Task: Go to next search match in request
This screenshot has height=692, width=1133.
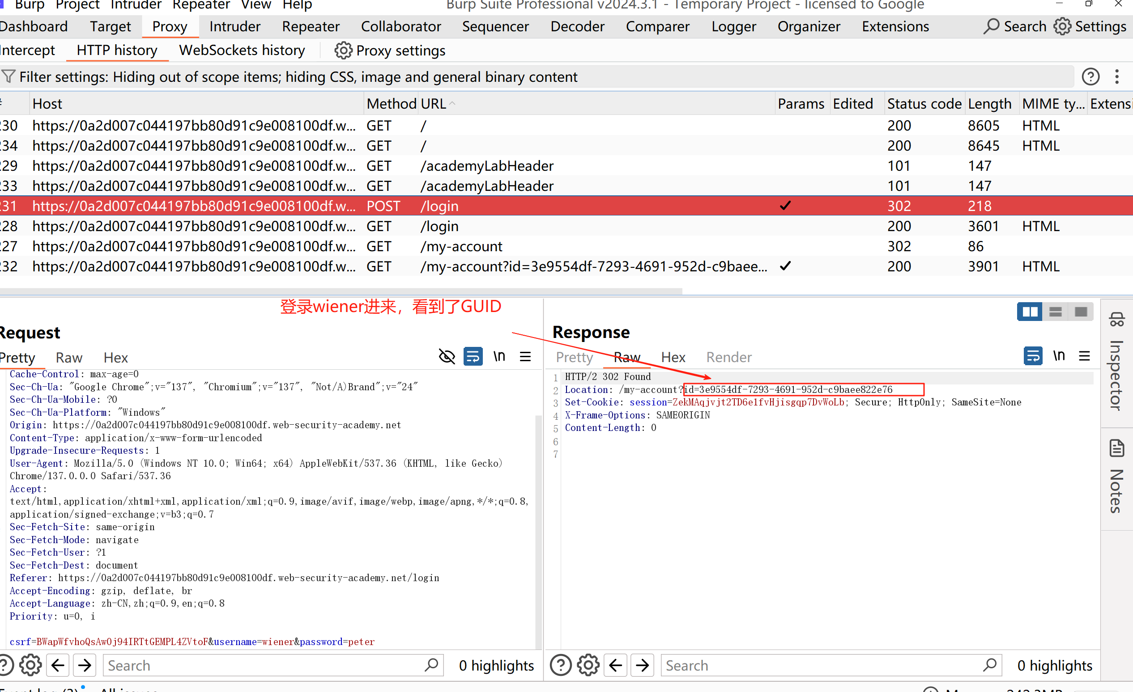Action: coord(85,665)
